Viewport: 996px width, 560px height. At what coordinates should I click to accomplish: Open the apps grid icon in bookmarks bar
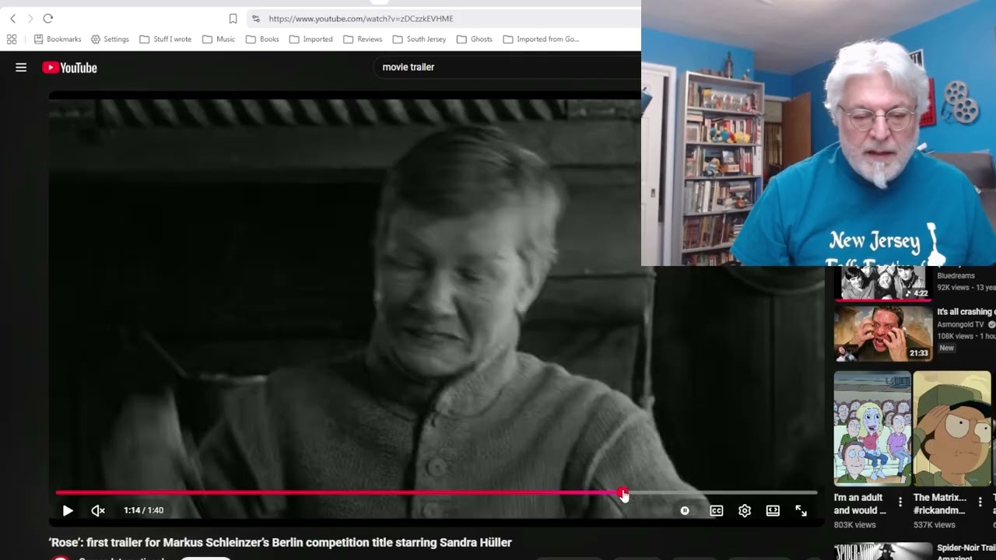[x=12, y=39]
